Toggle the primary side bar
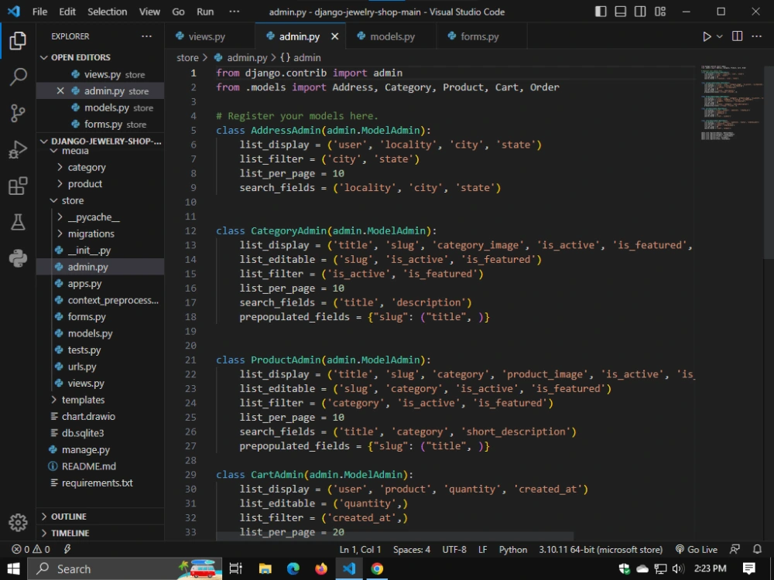 coord(600,12)
